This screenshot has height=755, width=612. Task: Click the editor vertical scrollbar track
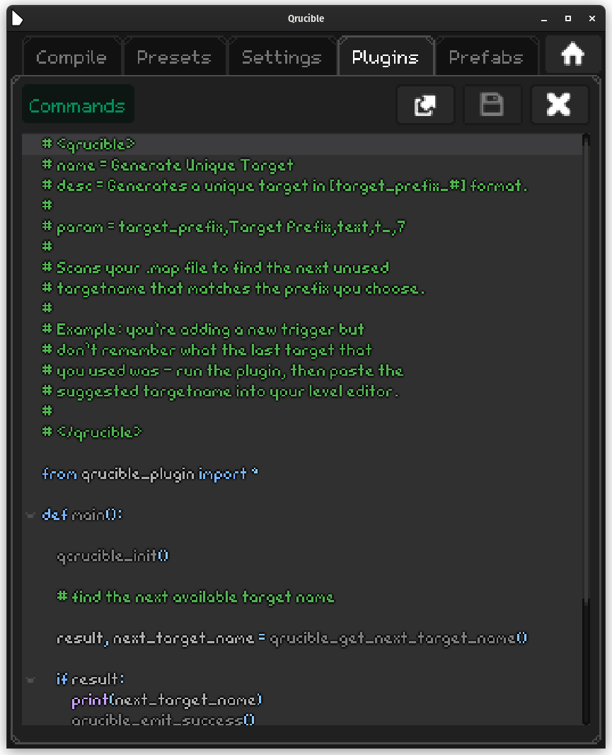tap(586, 354)
